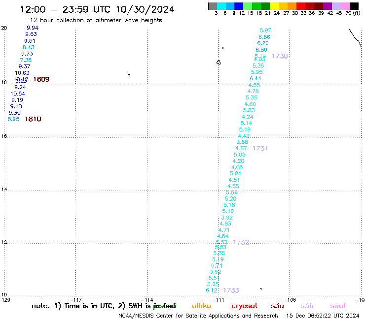
Task: Select the wave height value '6.44'
Action: click(x=255, y=79)
